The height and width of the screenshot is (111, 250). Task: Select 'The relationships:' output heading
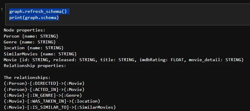27,78
